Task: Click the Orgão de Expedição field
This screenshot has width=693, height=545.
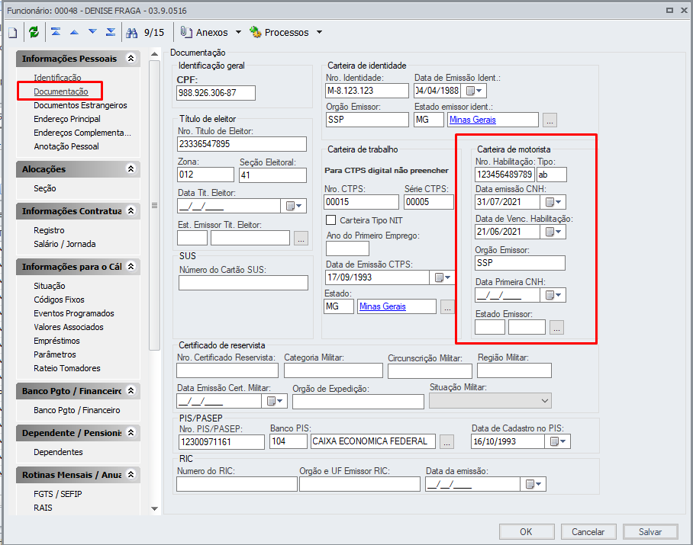Action: [358, 402]
